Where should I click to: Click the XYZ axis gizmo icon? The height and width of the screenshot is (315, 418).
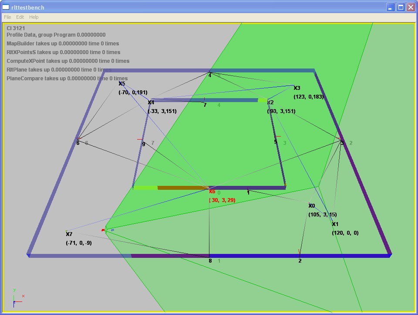pos(17,298)
